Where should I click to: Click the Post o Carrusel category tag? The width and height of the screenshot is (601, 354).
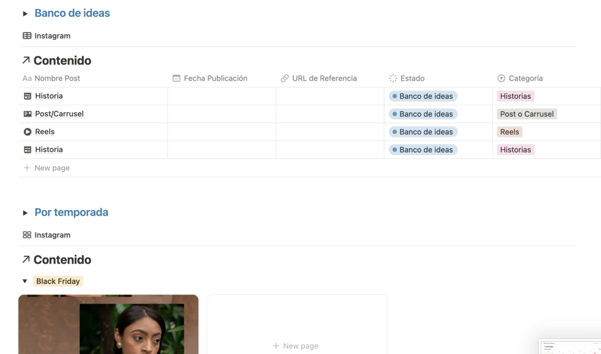click(527, 114)
